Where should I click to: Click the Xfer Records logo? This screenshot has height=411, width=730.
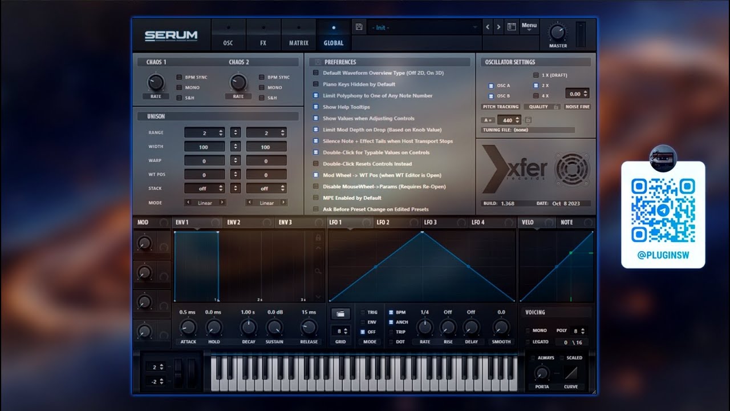coord(536,169)
